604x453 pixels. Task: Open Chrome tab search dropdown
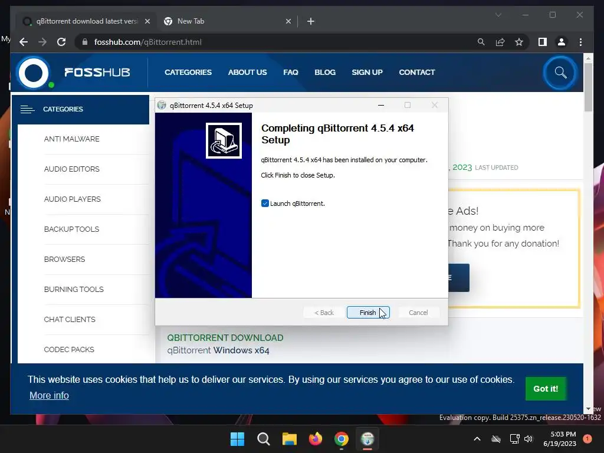498,15
